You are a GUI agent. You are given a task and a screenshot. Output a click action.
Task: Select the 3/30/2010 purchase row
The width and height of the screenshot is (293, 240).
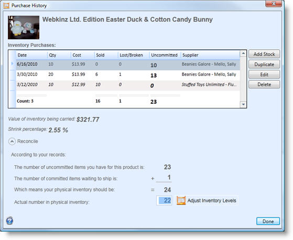128,75
